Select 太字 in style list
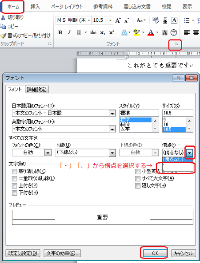Viewport: 200px width, 263px height. (x=125, y=129)
